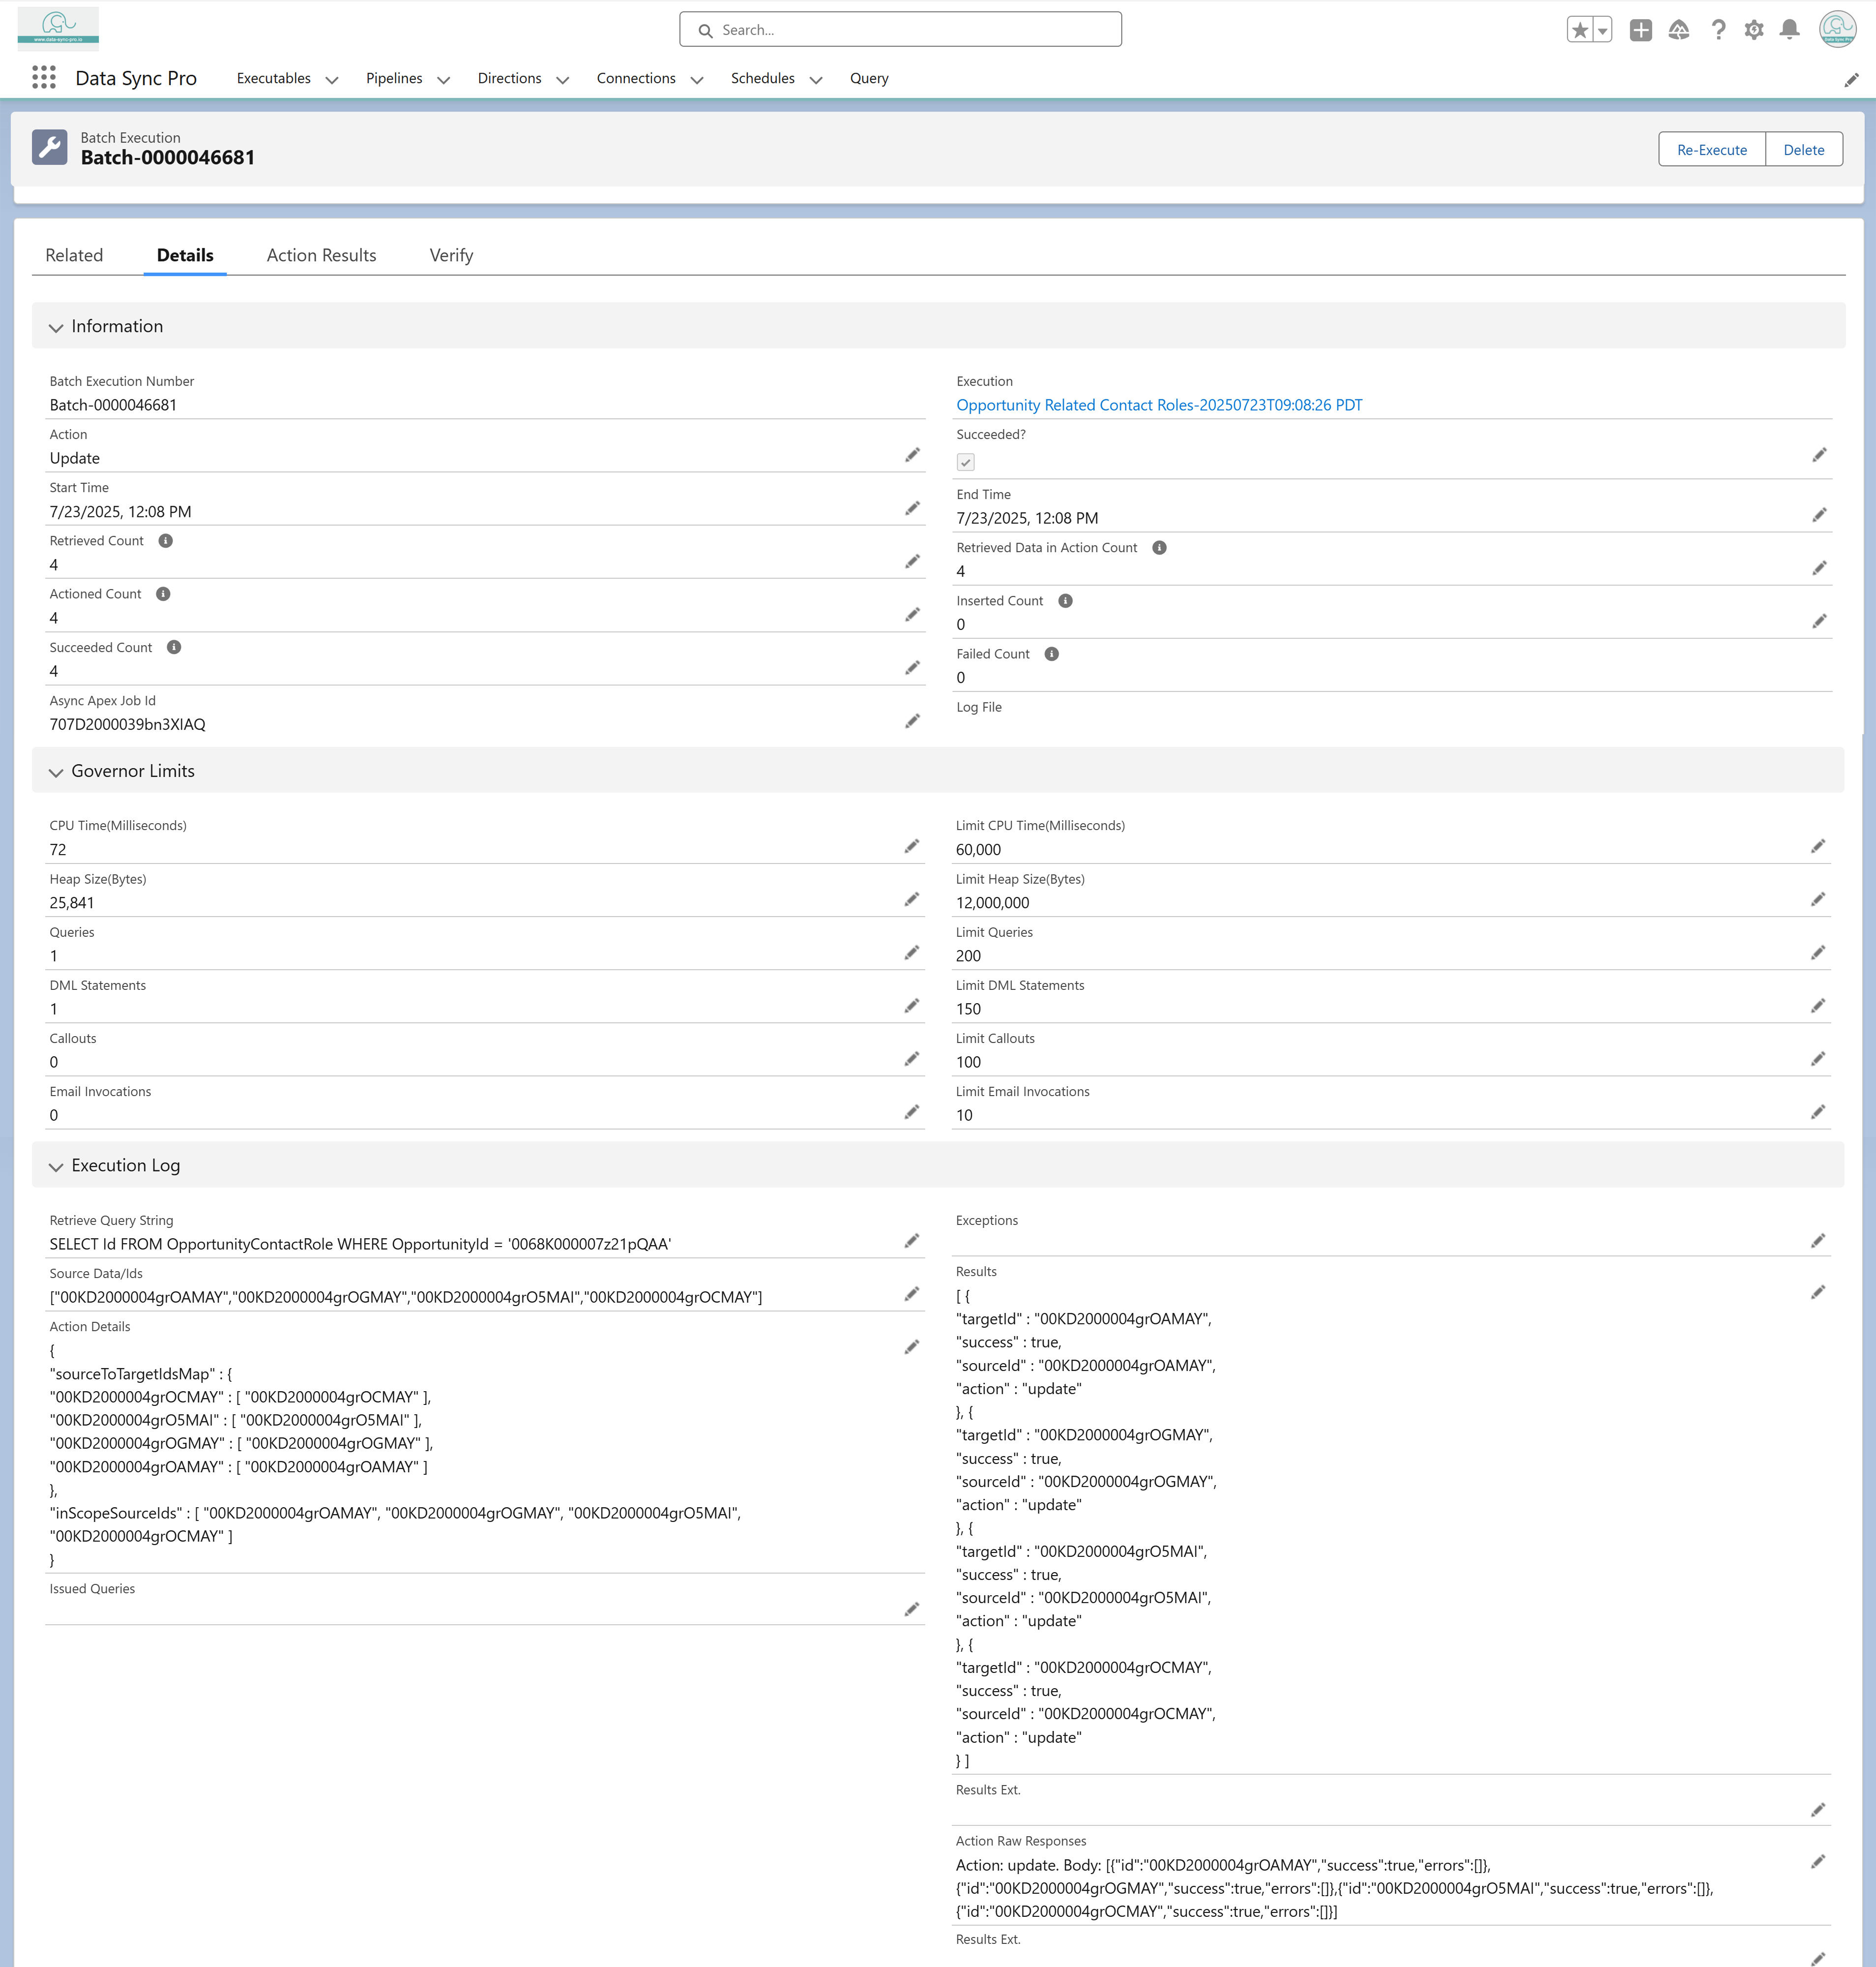
Task: Click the Re-Execute button
Action: pyautogui.click(x=1711, y=149)
